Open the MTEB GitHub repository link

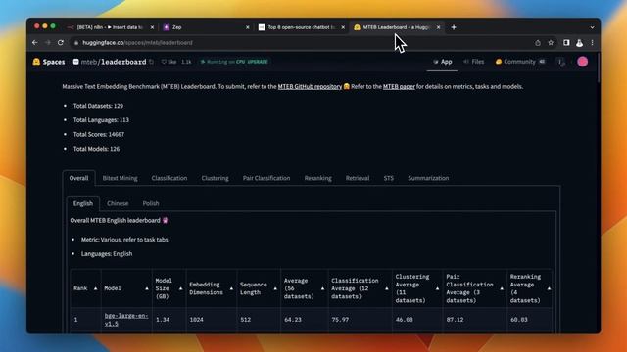click(x=310, y=87)
